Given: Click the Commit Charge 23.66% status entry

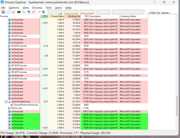Looking at the screenshot, I should [43, 133].
